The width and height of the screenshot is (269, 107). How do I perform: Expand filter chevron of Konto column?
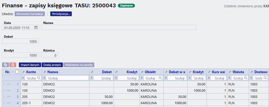pos(23,78)
